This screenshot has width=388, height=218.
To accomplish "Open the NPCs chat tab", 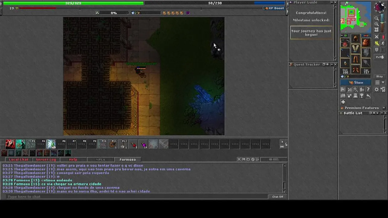I will [x=100, y=160].
